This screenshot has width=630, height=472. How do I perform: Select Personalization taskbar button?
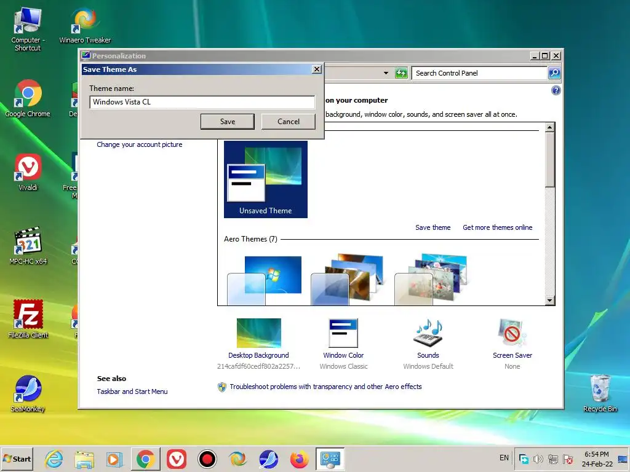[x=330, y=459]
